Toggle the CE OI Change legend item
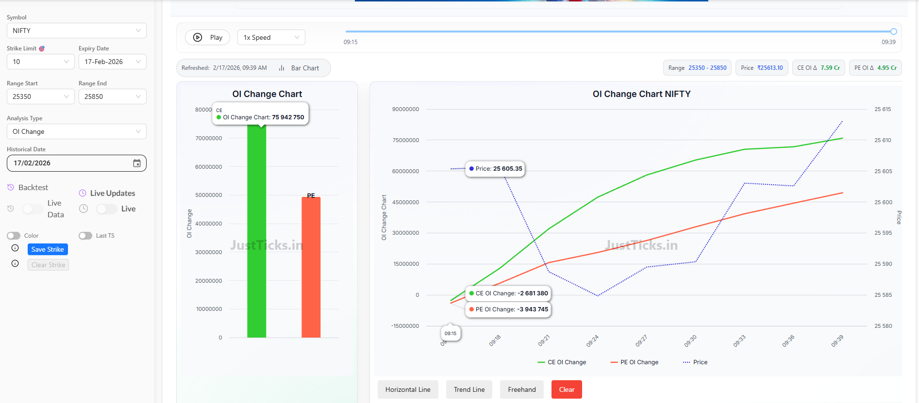The width and height of the screenshot is (919, 403). coord(562,362)
